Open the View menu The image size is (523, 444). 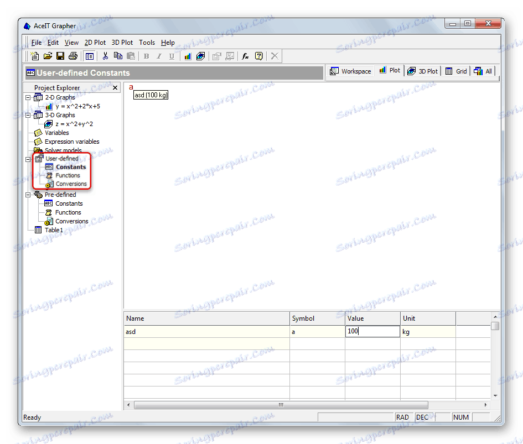click(x=71, y=43)
